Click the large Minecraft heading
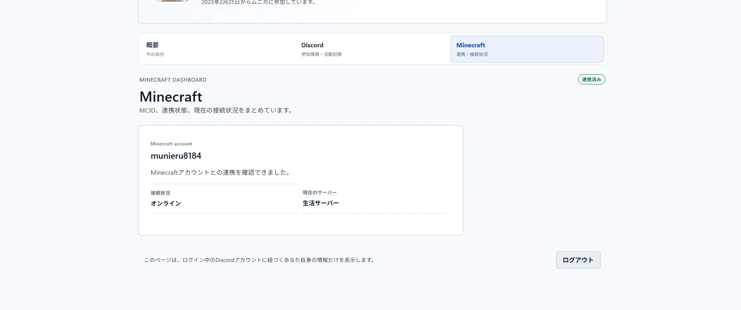741x310 pixels. [x=171, y=97]
